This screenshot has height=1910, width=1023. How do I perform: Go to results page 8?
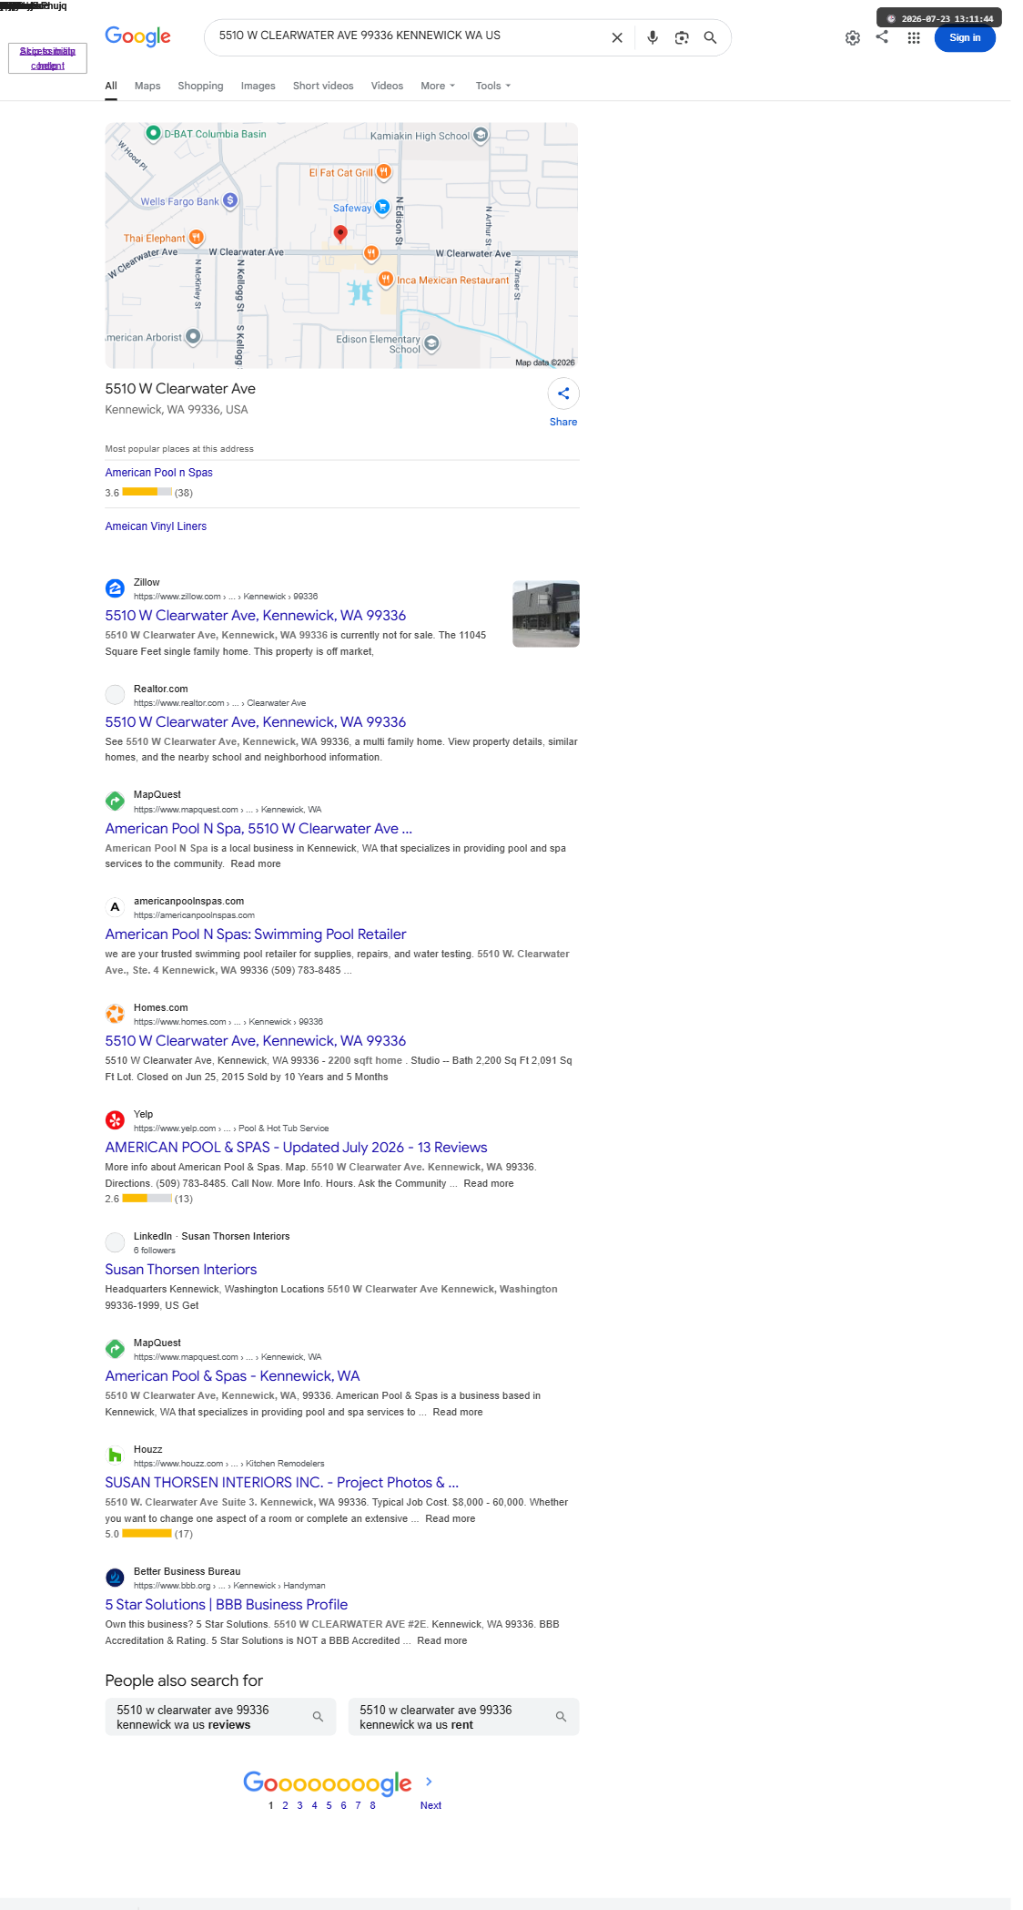[372, 1805]
